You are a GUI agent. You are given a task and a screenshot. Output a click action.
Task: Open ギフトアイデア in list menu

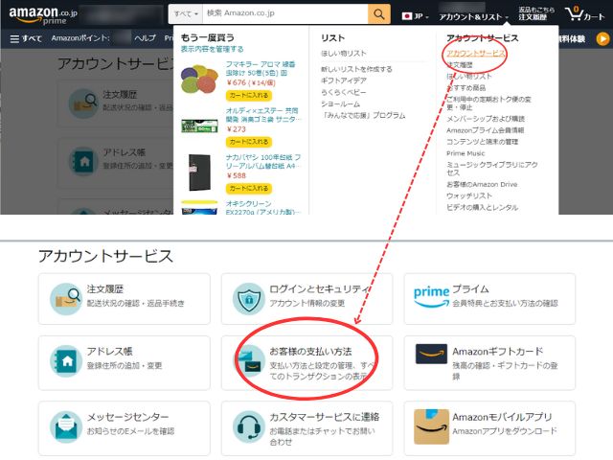click(344, 80)
